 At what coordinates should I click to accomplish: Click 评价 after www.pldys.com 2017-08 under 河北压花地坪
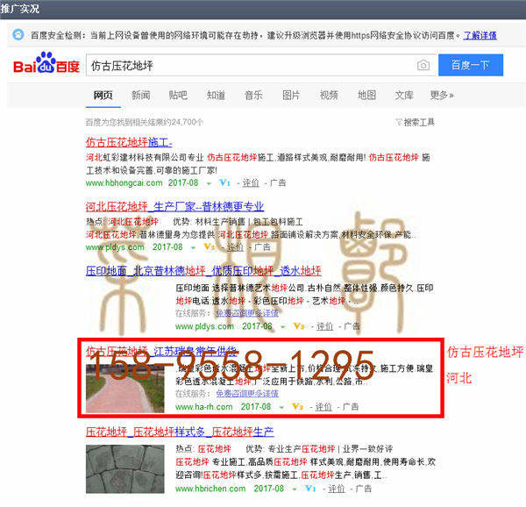(x=235, y=247)
